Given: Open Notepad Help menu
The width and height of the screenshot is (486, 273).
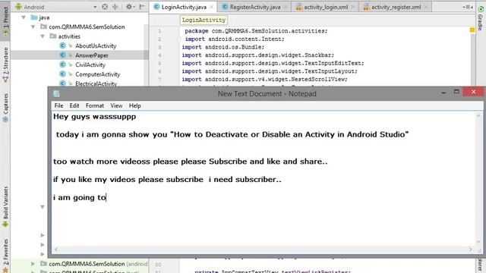Looking at the screenshot, I should tap(135, 106).
